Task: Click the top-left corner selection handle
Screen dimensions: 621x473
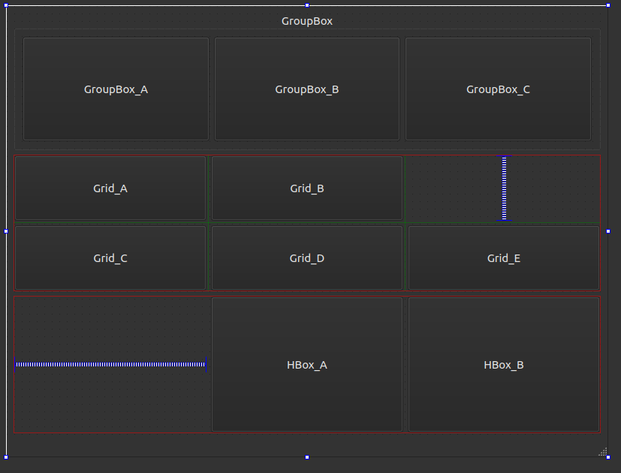Action: [6, 5]
